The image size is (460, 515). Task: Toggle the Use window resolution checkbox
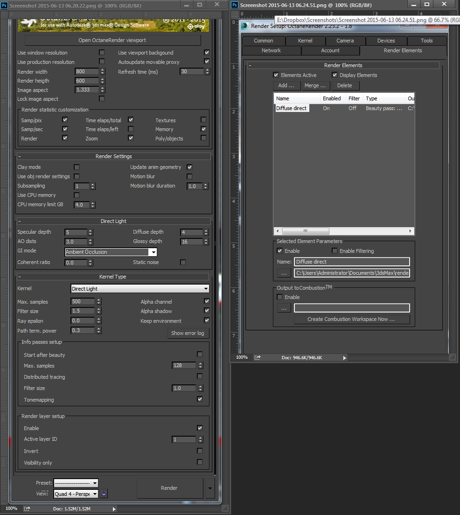pyautogui.click(x=102, y=52)
